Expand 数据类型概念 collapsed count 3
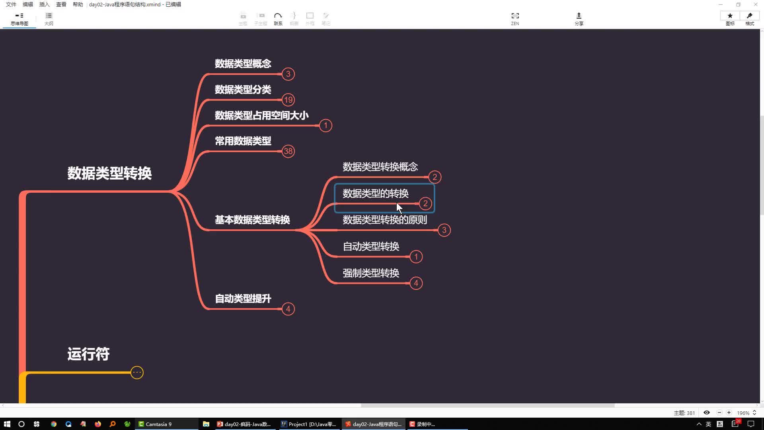The image size is (764, 430). (x=288, y=74)
